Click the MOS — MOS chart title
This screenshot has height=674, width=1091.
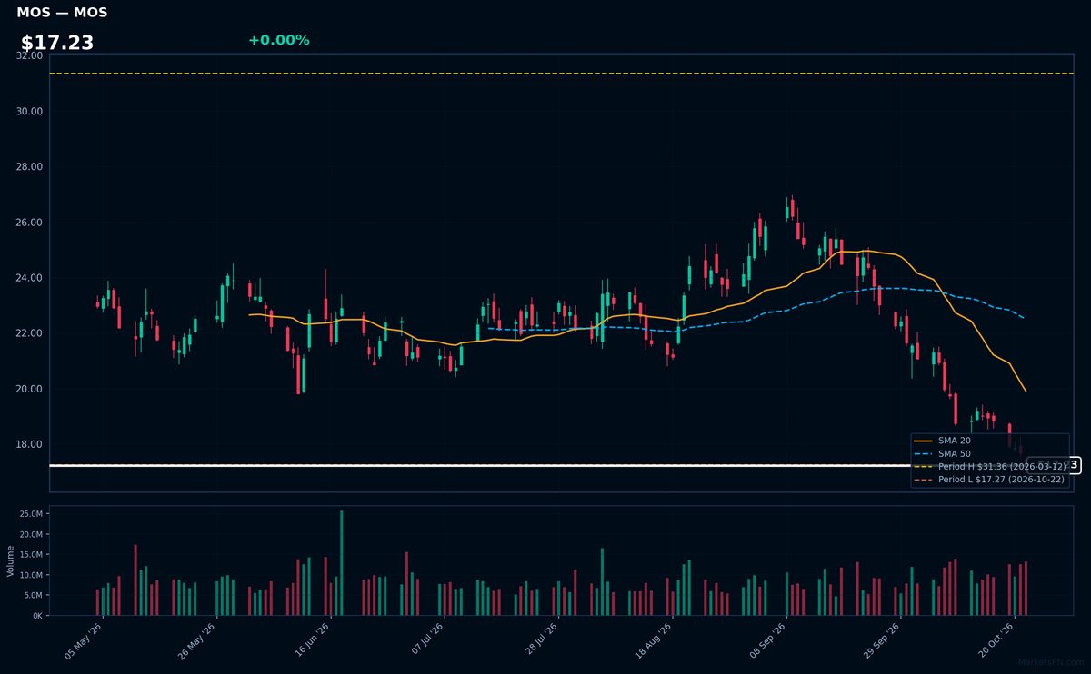click(x=62, y=13)
